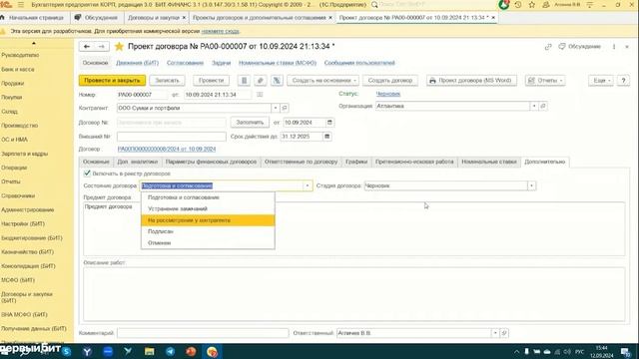Go forward with the right arrow button

[102, 47]
